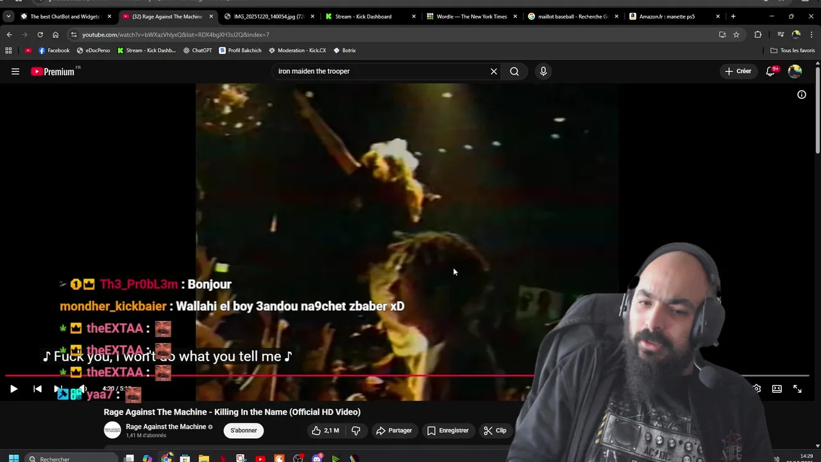Viewport: 821px width, 462px height.
Task: Clear the YouTube search box text
Action: [494, 71]
